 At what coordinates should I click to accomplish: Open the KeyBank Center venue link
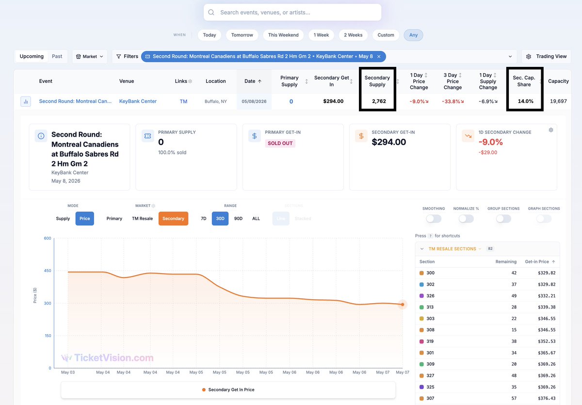click(138, 101)
